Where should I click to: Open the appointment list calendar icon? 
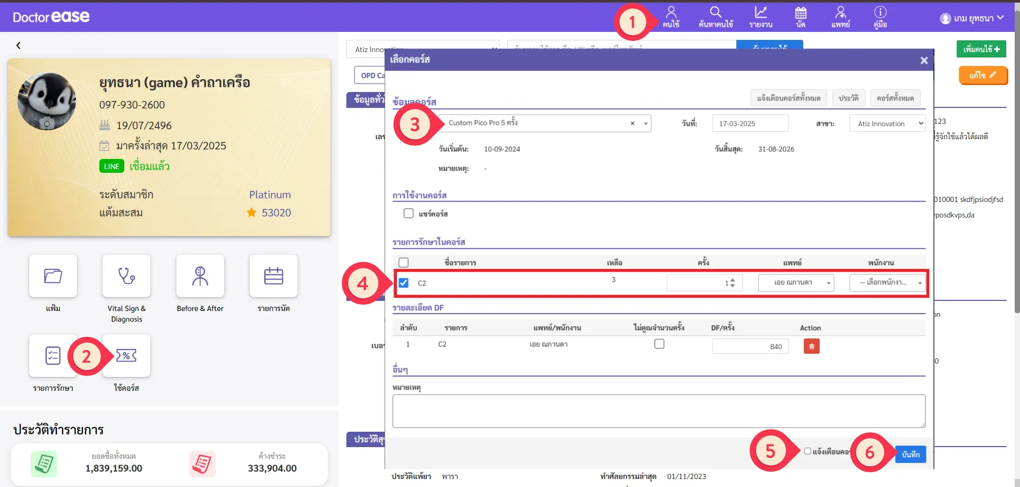pos(274,276)
